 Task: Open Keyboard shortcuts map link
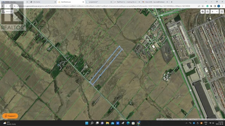tap(162, 119)
